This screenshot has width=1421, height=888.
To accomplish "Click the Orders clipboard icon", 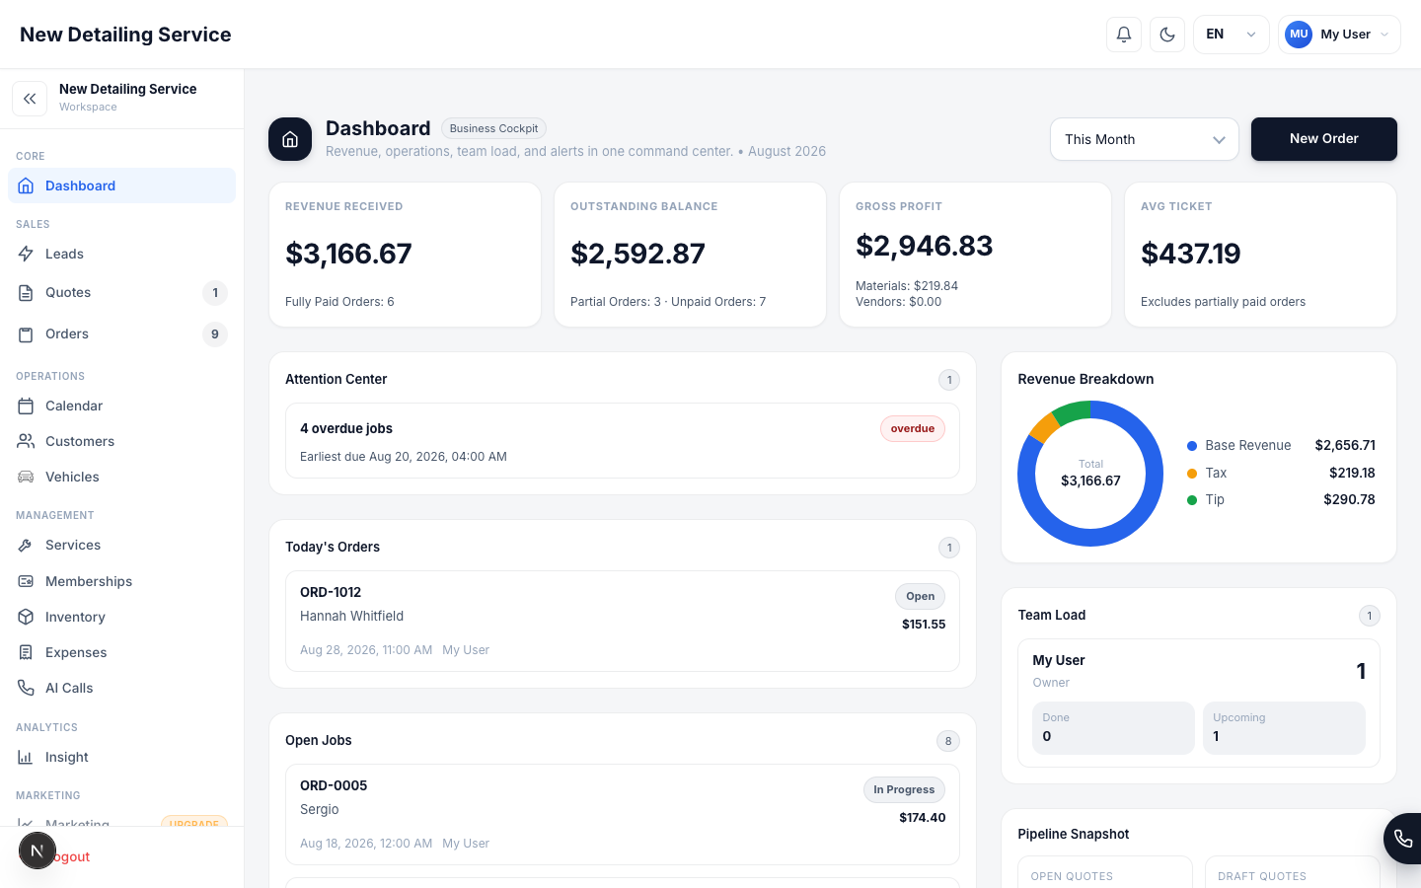I will [x=27, y=334].
